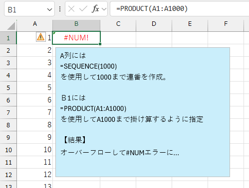
Task: Click the Name Box showing B1
Action: click(x=29, y=9)
